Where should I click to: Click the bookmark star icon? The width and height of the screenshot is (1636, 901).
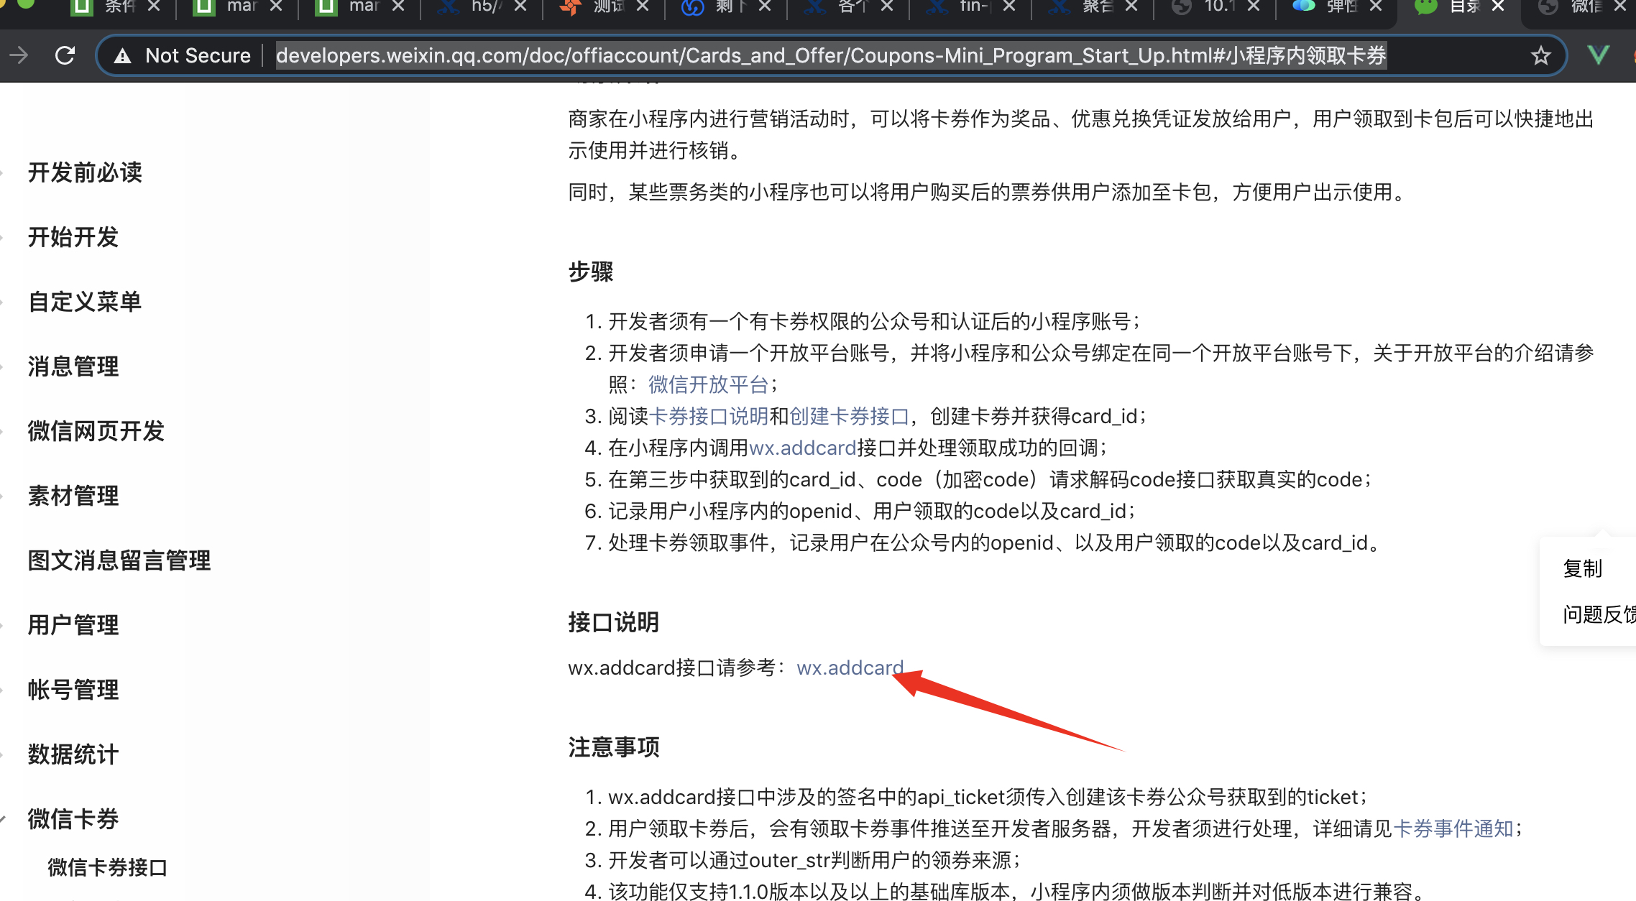1540,55
